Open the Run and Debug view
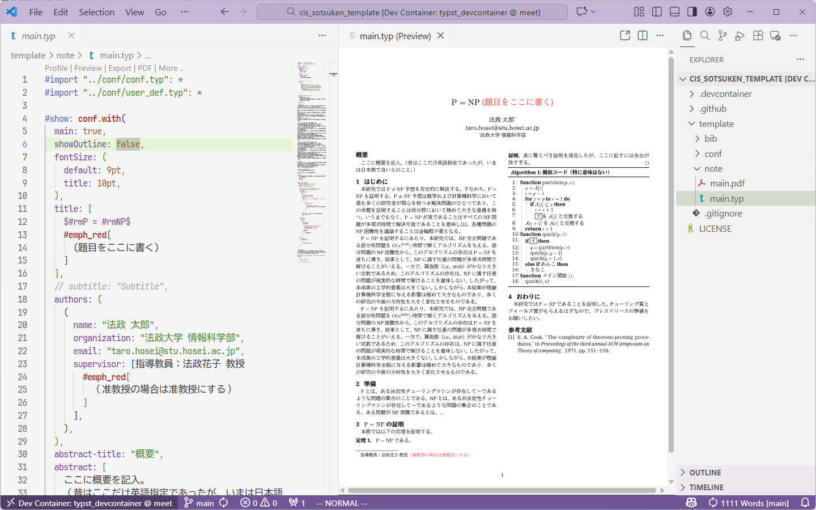 pyautogui.click(x=739, y=36)
